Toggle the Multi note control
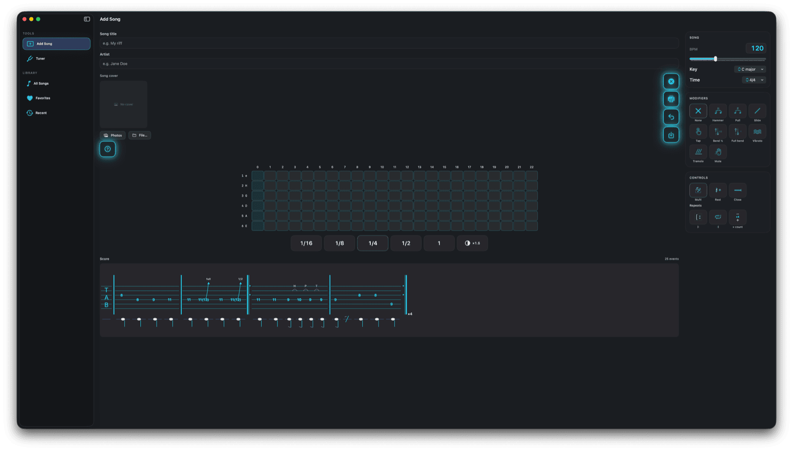The image size is (793, 451). pos(698,190)
